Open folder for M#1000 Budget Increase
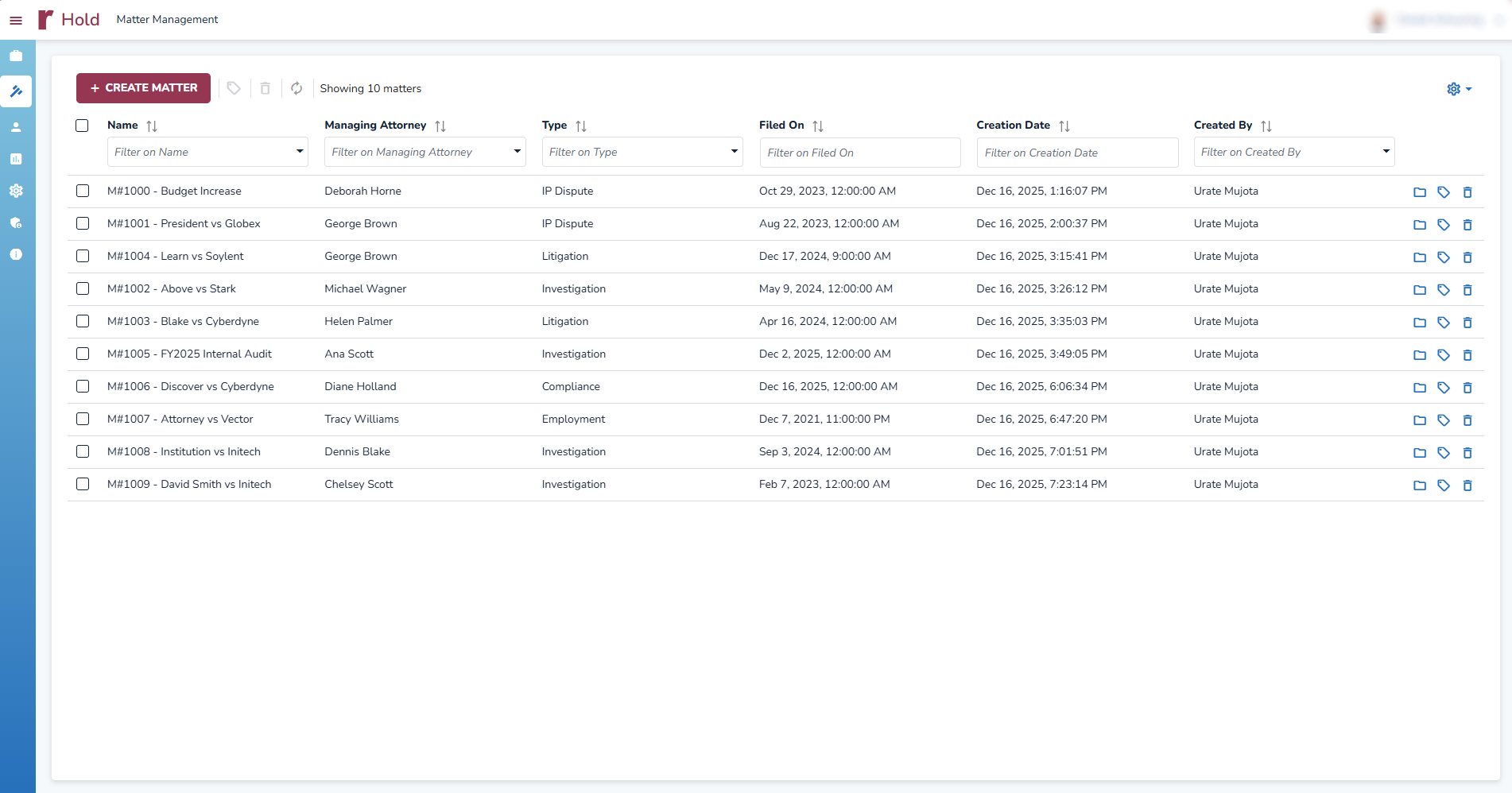Image resolution: width=1512 pixels, height=793 pixels. click(x=1419, y=192)
